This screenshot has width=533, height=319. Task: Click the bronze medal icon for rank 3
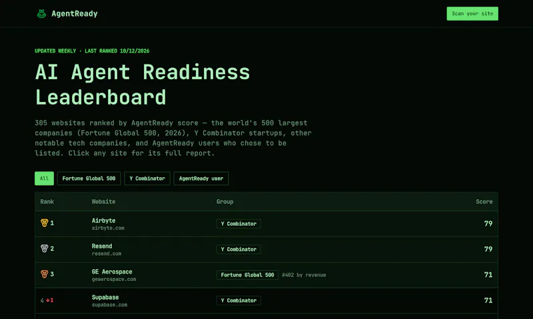(x=44, y=274)
